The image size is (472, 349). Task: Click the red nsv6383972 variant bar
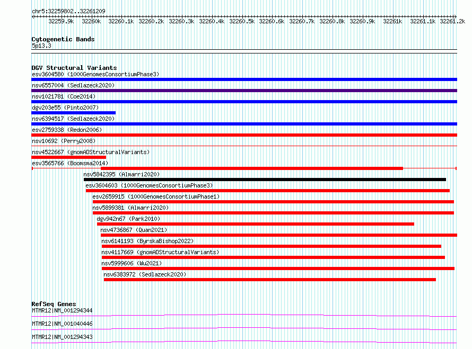[270, 280]
